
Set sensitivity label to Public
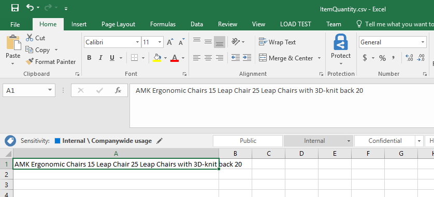click(248, 141)
